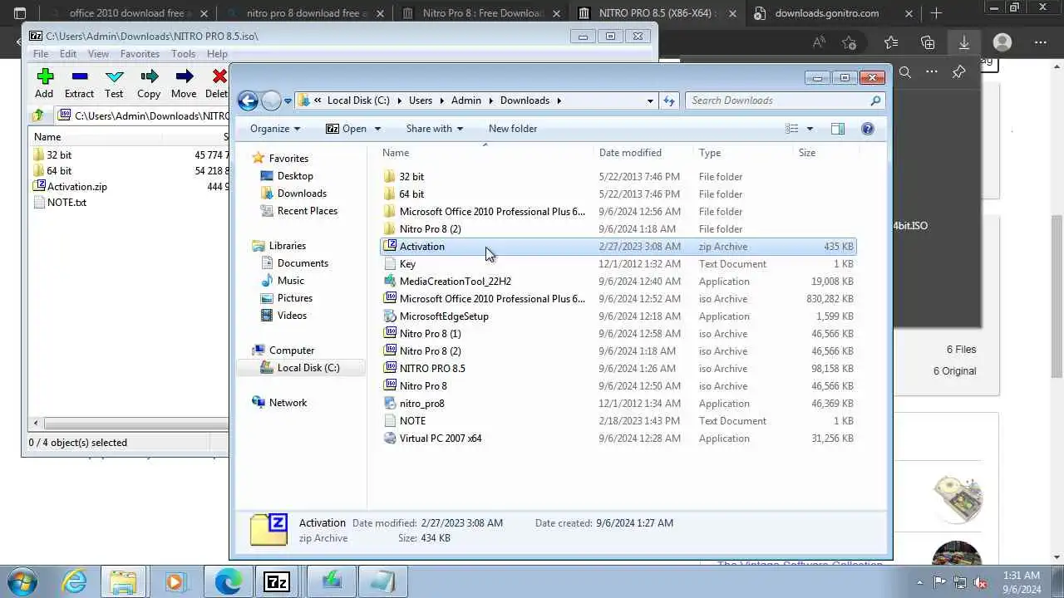Pin the Edge downloads panel
Screen dimensions: 1064x598
(x=958, y=72)
